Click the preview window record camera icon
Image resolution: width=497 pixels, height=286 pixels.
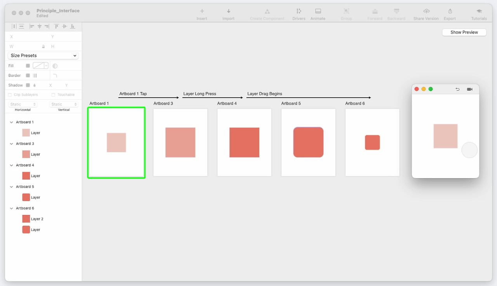469,89
